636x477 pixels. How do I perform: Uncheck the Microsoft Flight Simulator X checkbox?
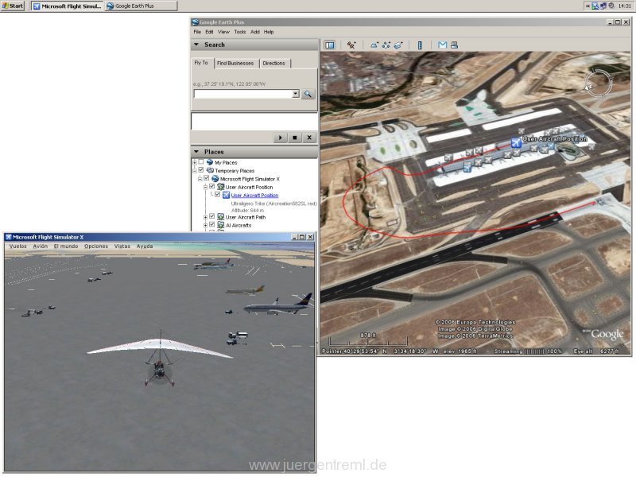pos(207,178)
